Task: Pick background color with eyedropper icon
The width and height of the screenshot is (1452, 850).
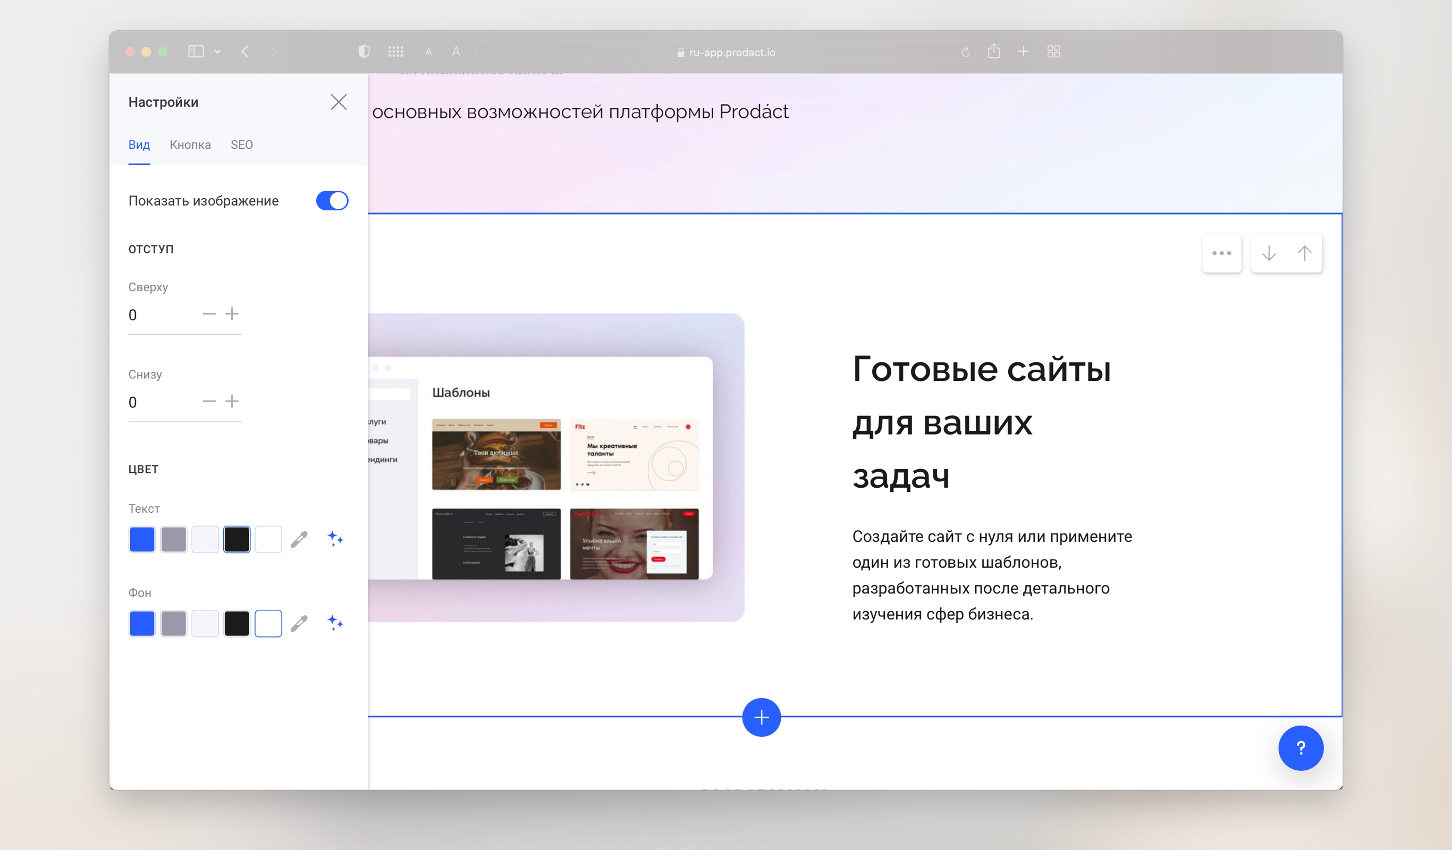Action: pos(299,624)
